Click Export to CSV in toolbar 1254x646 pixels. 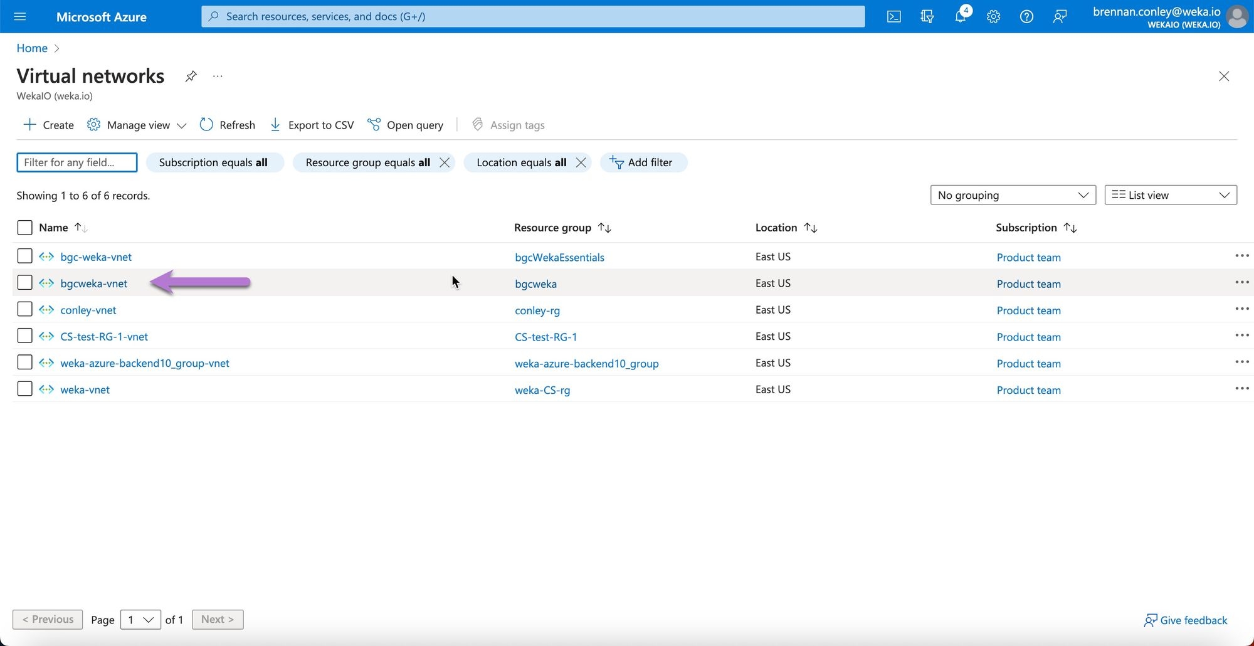312,125
